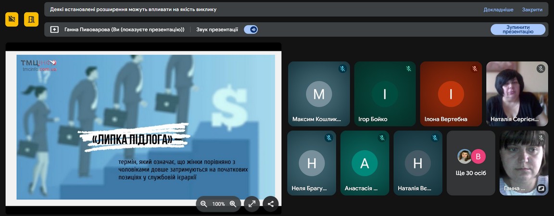Click the picture-in-picture icon on Ганна's tile
554x216 pixels.
tap(541, 189)
